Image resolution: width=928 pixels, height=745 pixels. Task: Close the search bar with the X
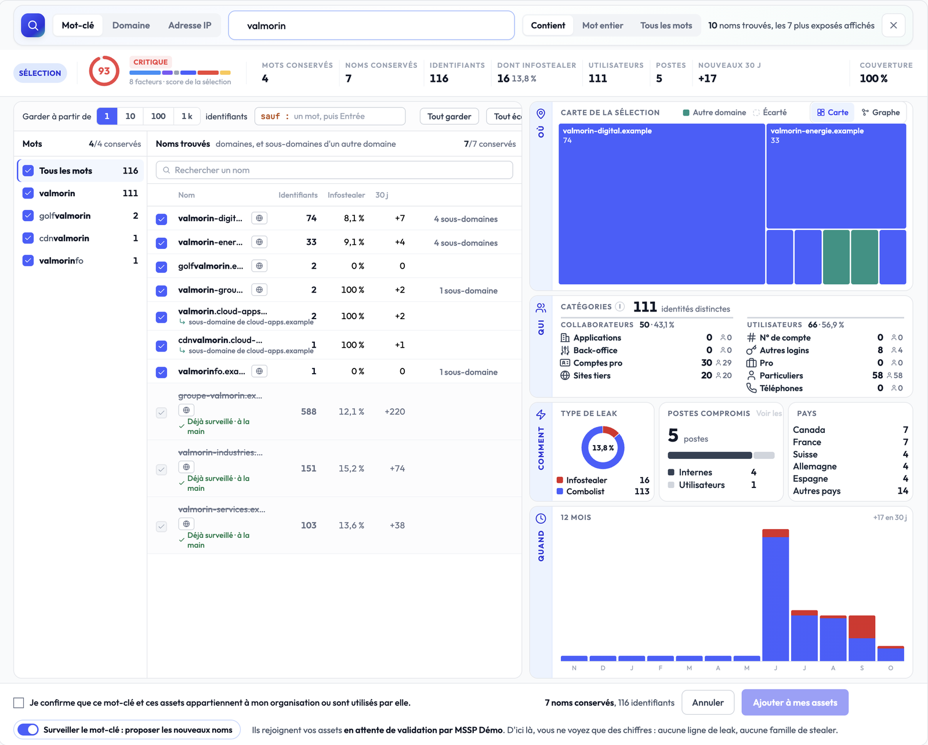tap(894, 26)
